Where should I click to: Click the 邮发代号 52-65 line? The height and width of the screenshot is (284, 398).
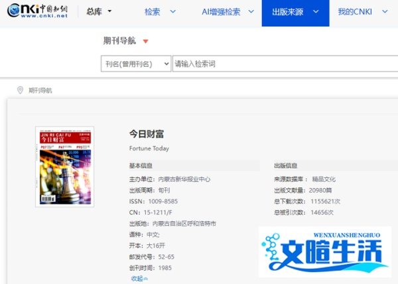coord(152,257)
